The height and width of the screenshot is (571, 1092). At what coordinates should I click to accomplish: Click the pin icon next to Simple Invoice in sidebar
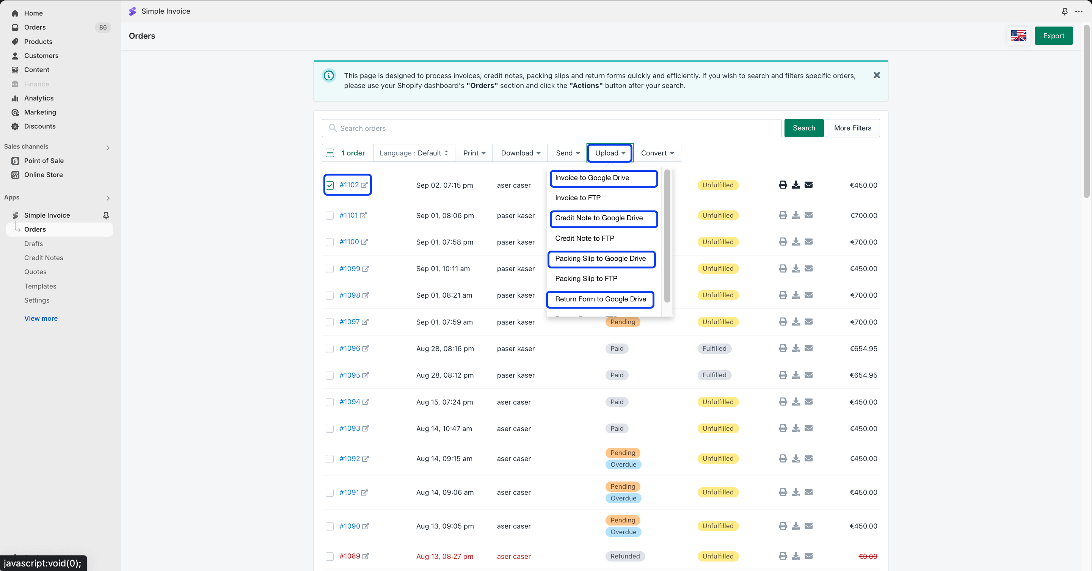click(x=106, y=215)
